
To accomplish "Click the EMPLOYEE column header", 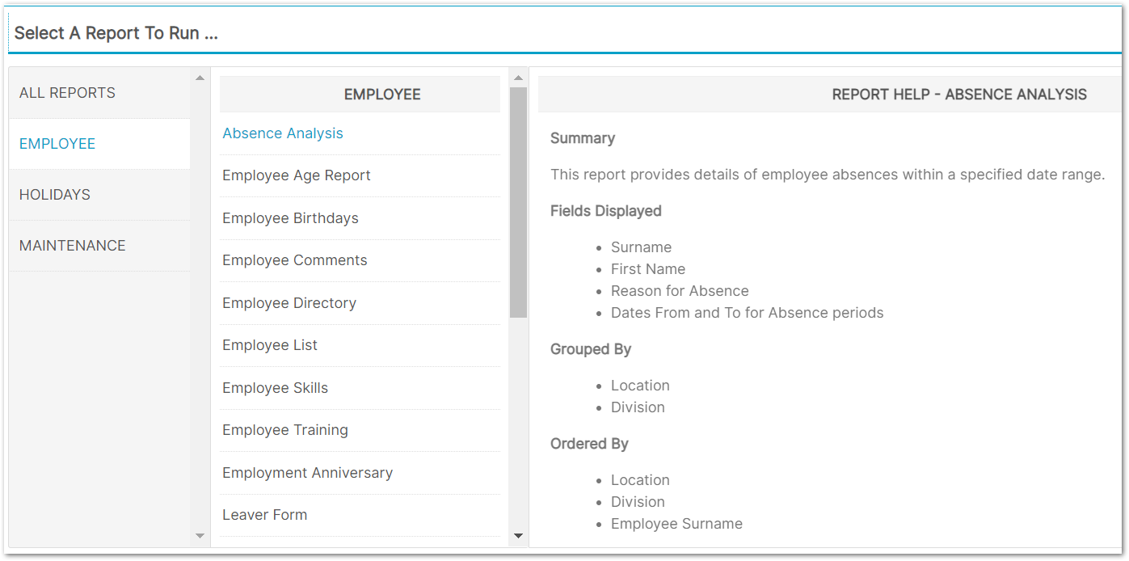I will point(360,95).
